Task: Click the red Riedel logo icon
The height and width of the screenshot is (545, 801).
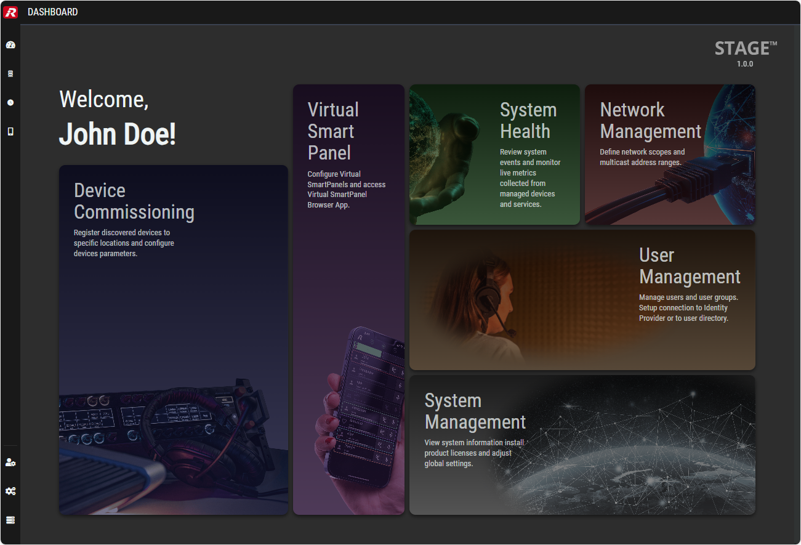Action: pos(10,12)
